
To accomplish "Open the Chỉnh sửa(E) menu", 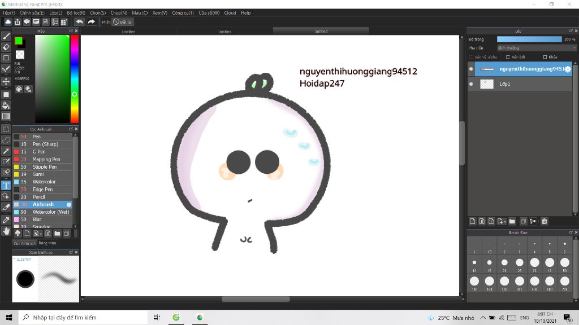I will click(x=32, y=13).
